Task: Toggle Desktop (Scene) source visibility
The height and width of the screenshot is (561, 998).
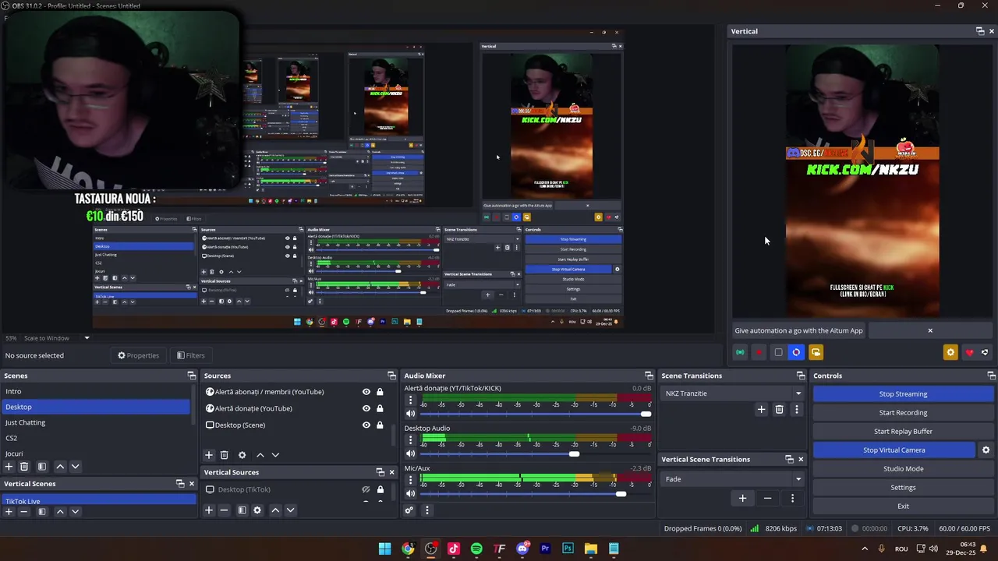Action: pos(366,425)
